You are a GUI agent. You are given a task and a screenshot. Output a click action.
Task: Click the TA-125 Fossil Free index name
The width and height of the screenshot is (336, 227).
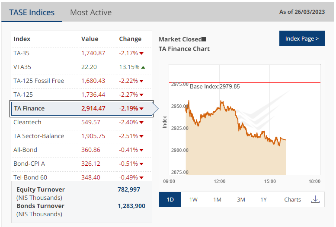[x=38, y=81]
